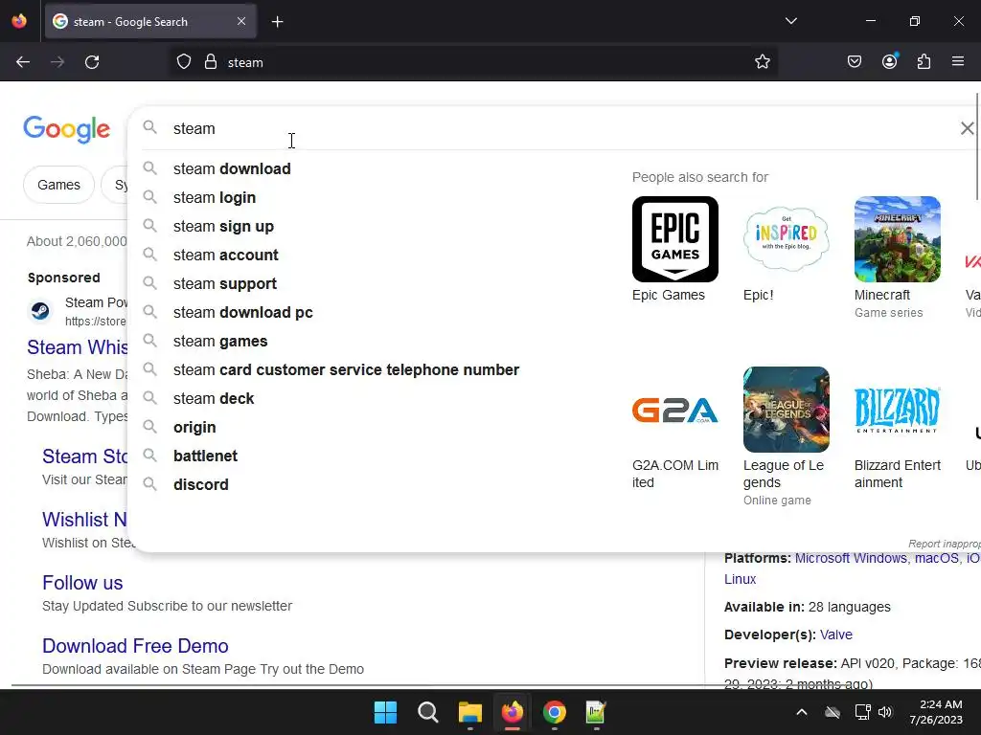Switch to Firefox in the taskbar
Screen dimensions: 981x735
point(513,712)
